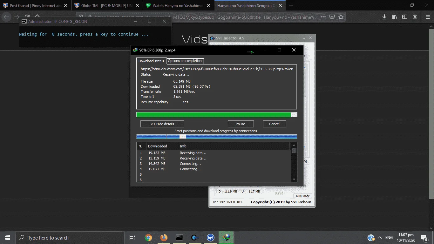
Task: Select connection row 1 with 19.133 MB
Action: (214, 153)
